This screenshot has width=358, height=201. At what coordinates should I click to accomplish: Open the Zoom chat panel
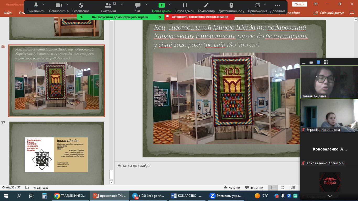click(138, 8)
